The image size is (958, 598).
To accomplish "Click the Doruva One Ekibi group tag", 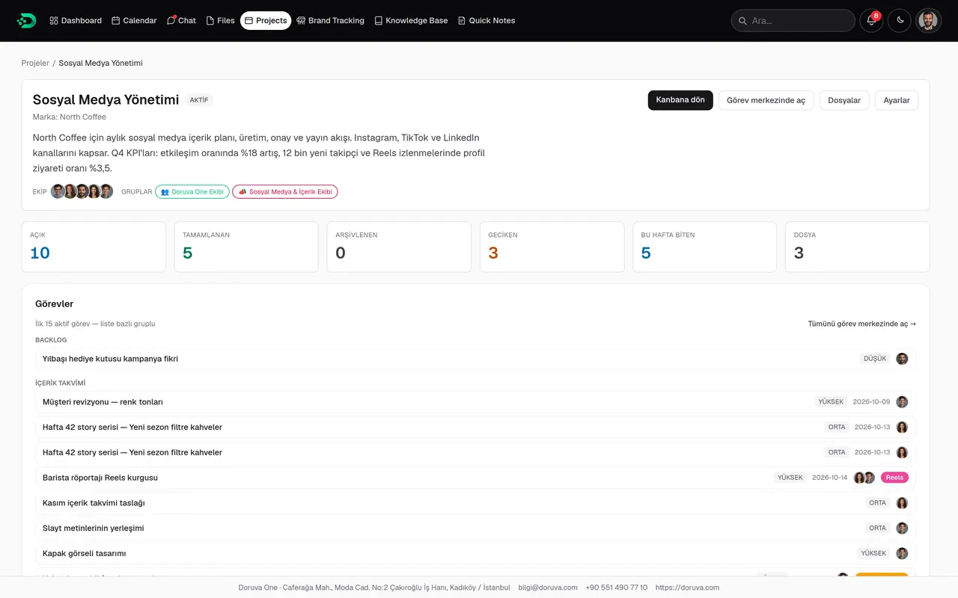I will [x=192, y=191].
